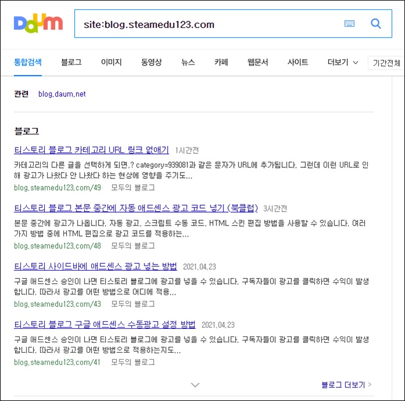The image size is (405, 401).
Task: Click URL blog.steamedu123.com/49
Action: click(57, 188)
